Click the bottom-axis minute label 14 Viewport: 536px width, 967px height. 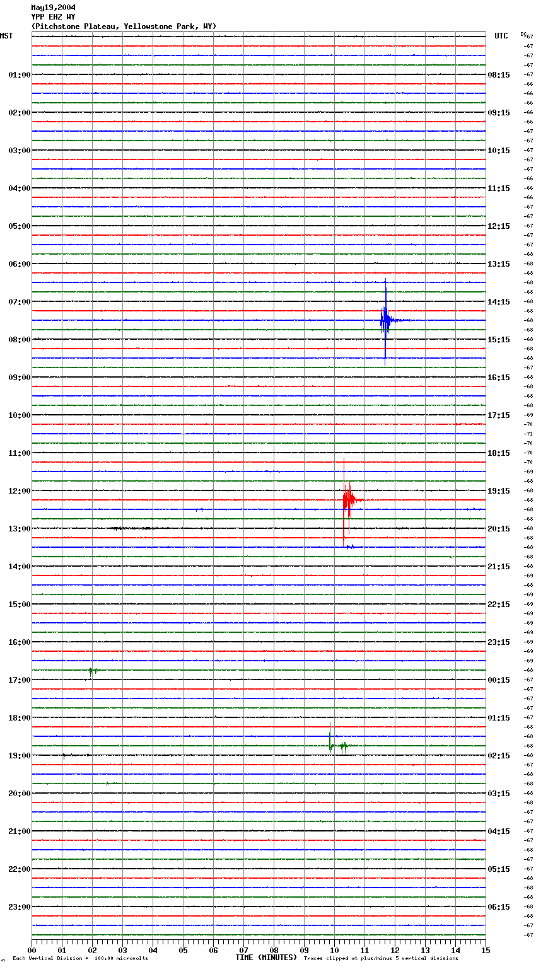click(455, 951)
